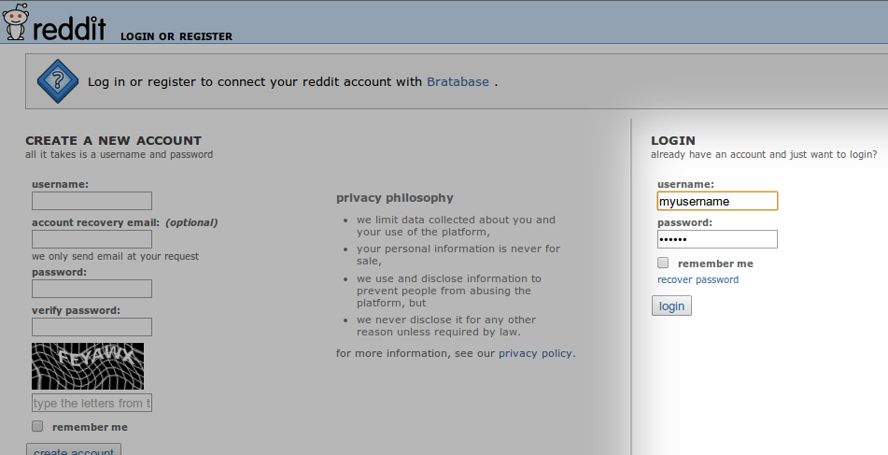
Task: Open the Bratabase link
Action: click(458, 81)
